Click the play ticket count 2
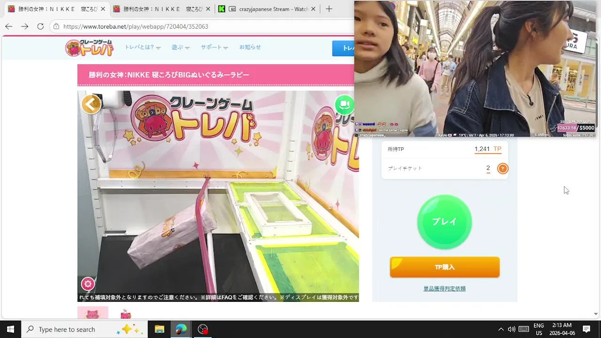Viewport: 601px width, 338px height. click(488, 168)
